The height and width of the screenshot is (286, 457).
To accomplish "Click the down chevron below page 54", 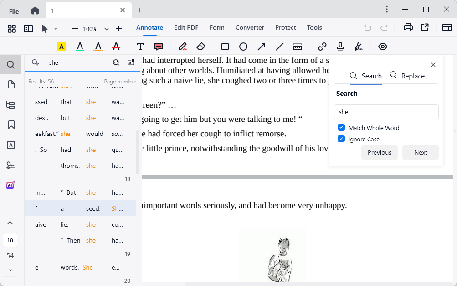I will [10, 270].
